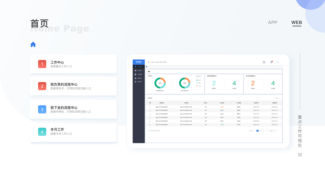Open the 我下发的流程中心 card
This screenshot has width=325, height=182.
coord(73,110)
